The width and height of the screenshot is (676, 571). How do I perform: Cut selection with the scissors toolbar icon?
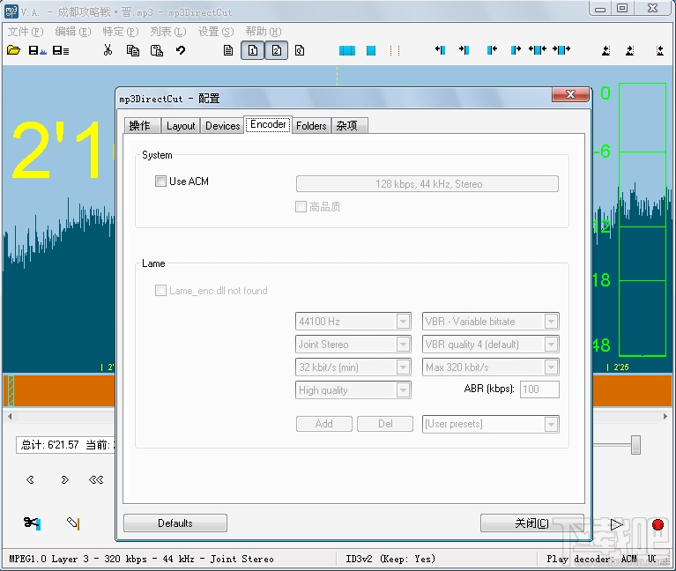(x=108, y=50)
